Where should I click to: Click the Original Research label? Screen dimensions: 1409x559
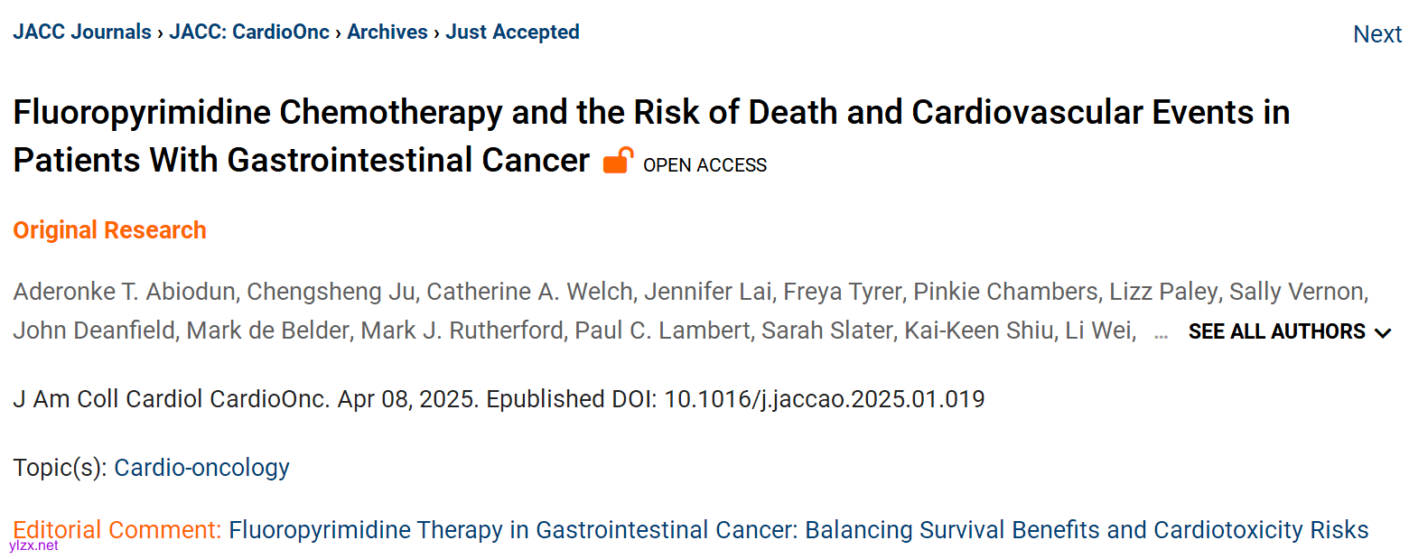[x=109, y=230]
